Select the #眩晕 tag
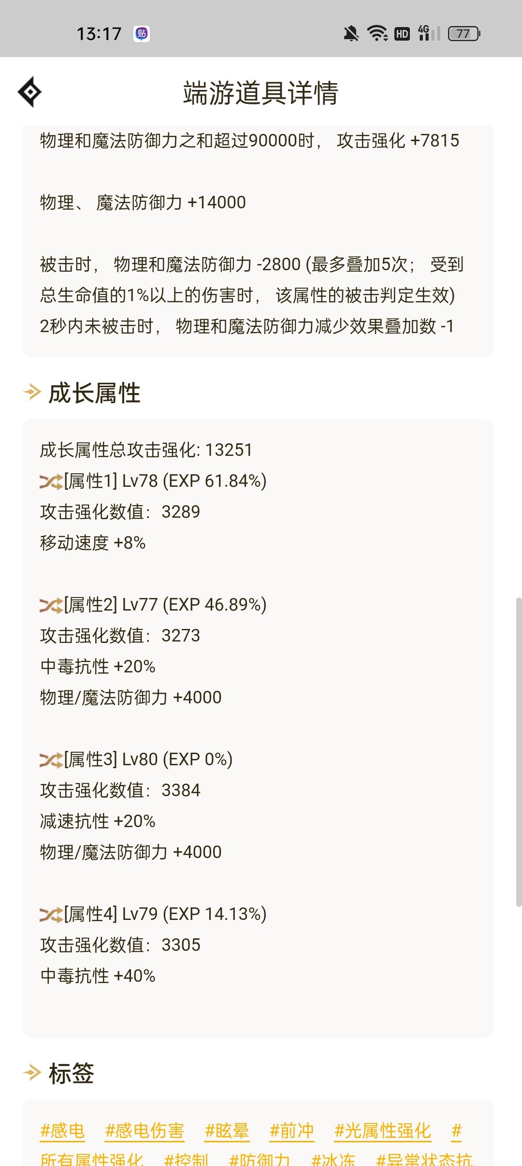This screenshot has height=1166, width=522. coord(227,1131)
